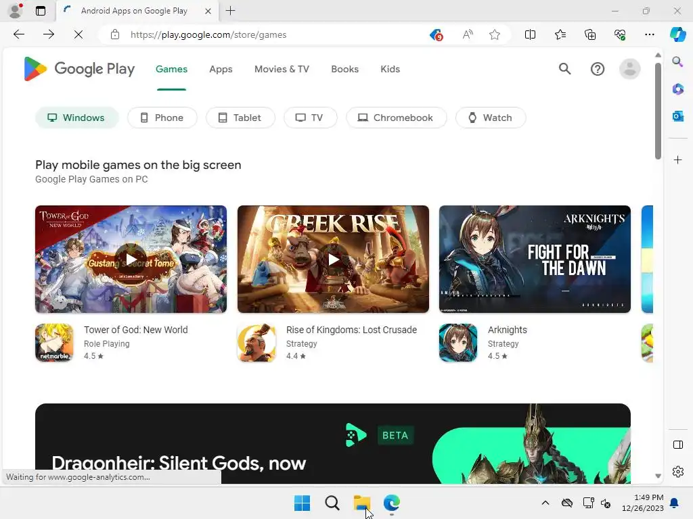This screenshot has width=693, height=519.
Task: Open Outlook in the Edge sidebar
Action: [x=677, y=116]
